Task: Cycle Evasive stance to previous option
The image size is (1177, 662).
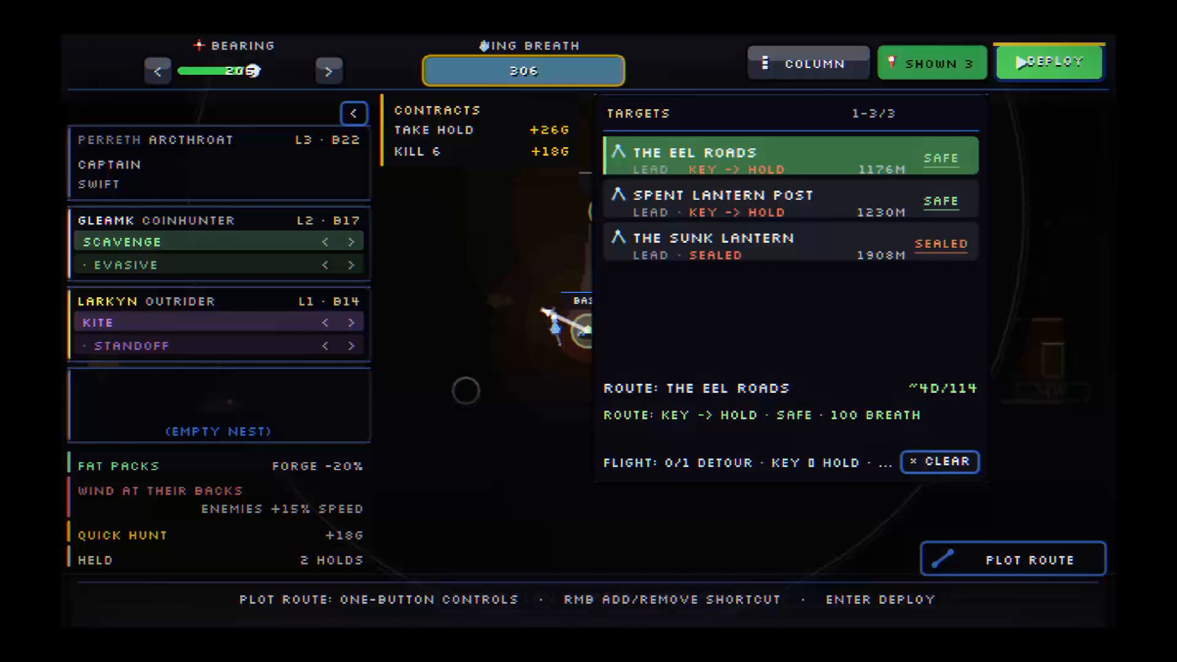Action: 326,265
